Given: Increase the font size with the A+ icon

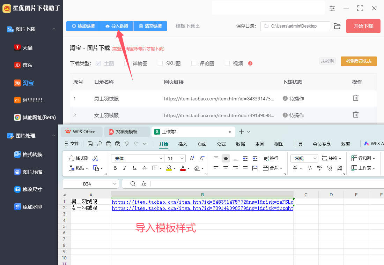Looking at the screenshot, I should tap(192, 158).
